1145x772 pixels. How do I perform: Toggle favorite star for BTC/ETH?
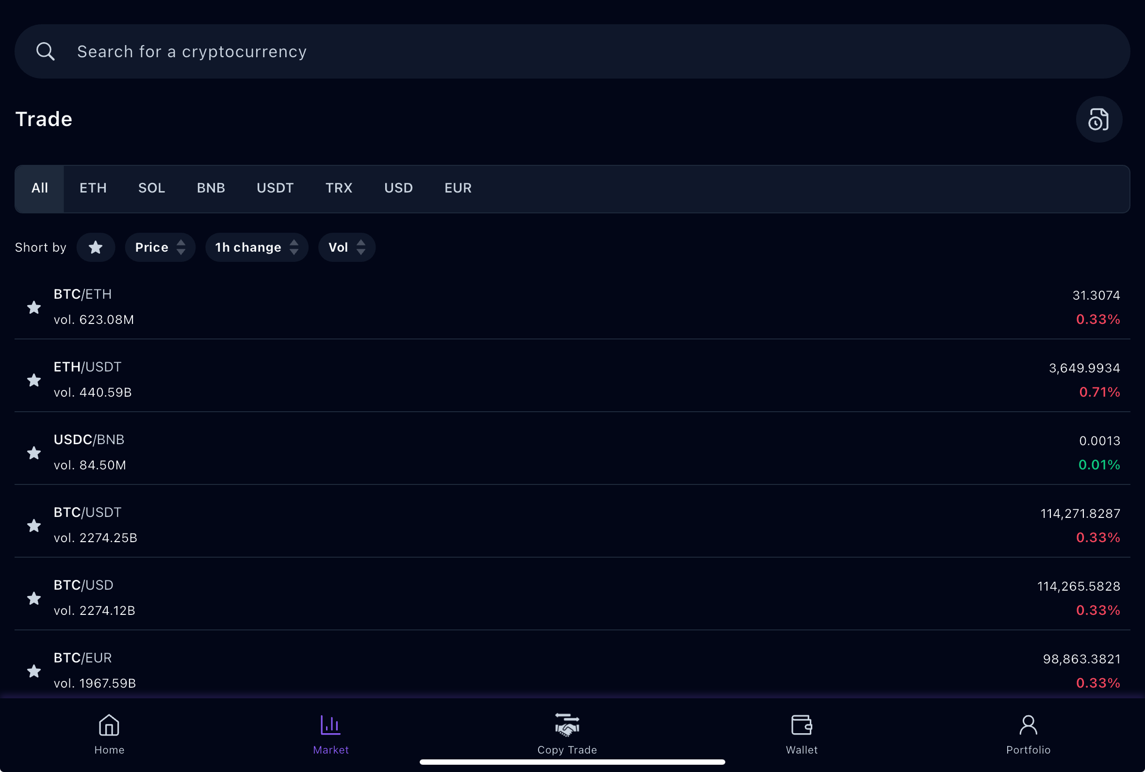[x=33, y=307]
